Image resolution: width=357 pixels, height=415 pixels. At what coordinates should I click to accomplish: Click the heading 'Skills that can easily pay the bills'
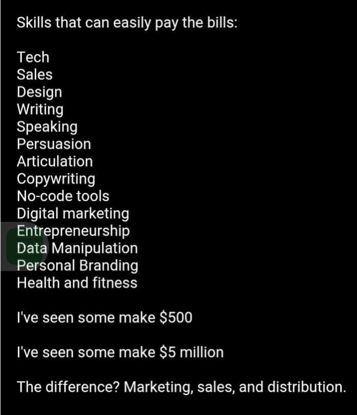pos(127,23)
